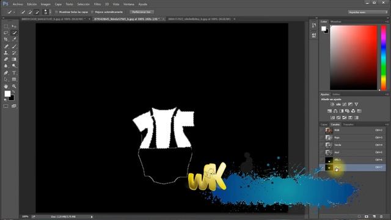The width and height of the screenshot is (391, 220).
Task: Choose Add to Selection in options bar
Action: [x=30, y=12]
